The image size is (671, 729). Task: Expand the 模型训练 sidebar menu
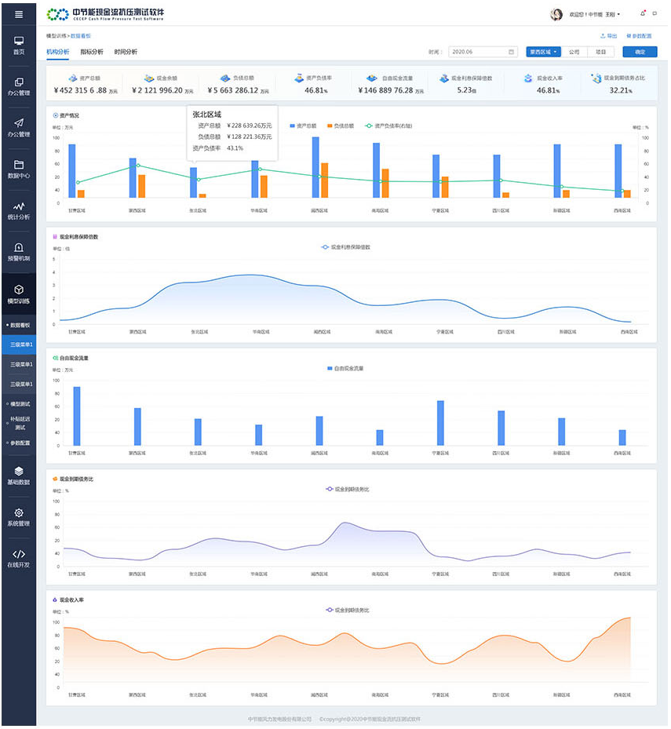[x=18, y=293]
